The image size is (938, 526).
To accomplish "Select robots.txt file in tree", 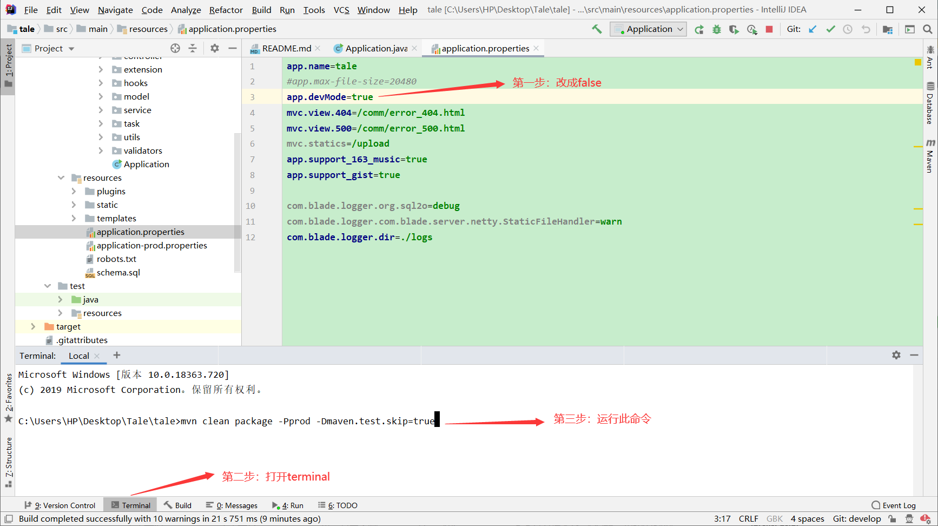I will [x=116, y=259].
